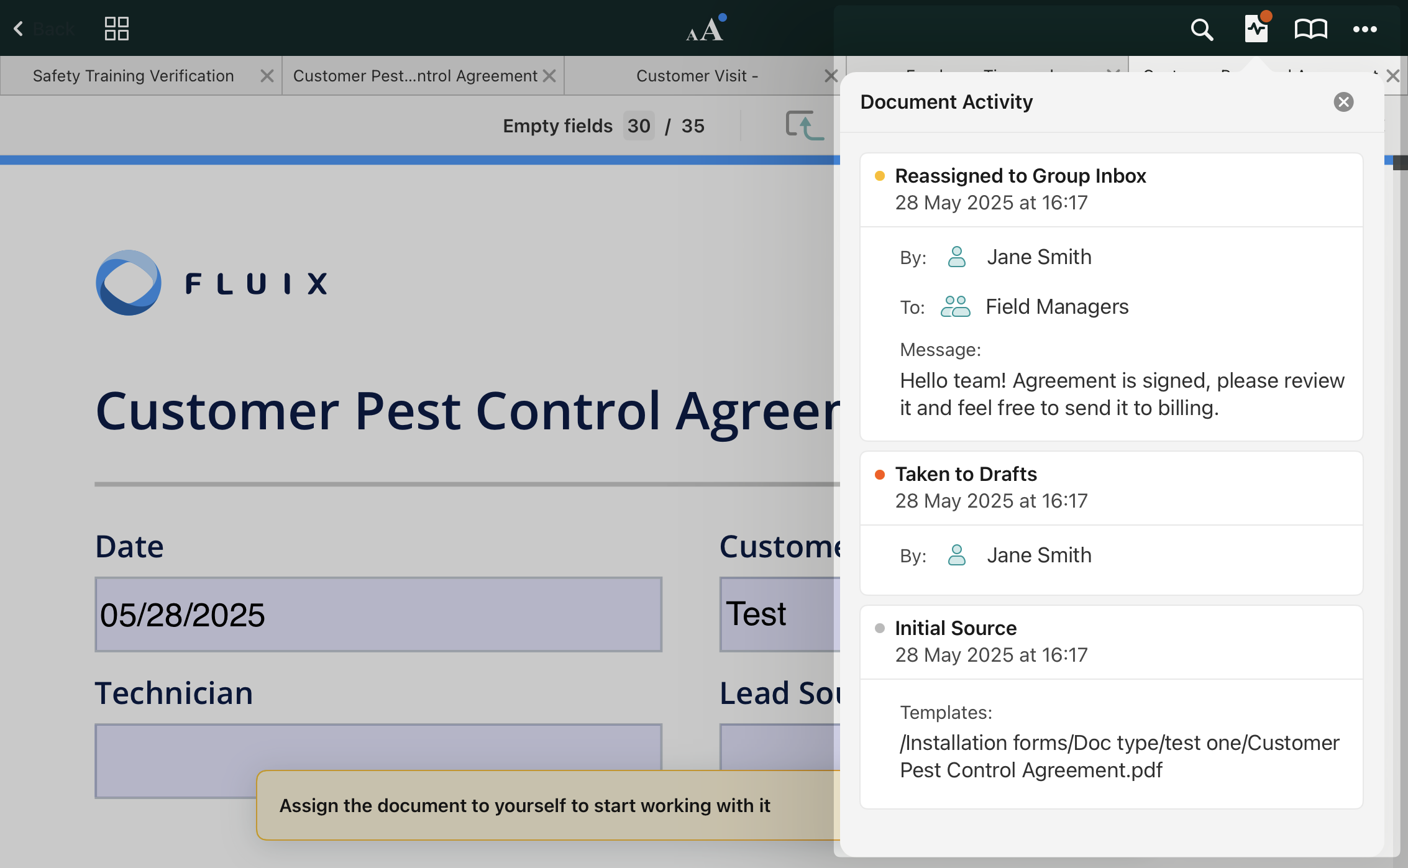
Task: Switch to Safety Training Verification tab
Action: tap(133, 76)
